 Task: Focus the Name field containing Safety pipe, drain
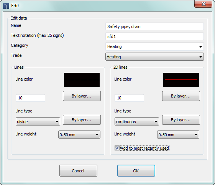coord(154,26)
